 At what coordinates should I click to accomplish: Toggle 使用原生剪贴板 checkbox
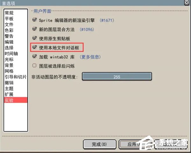click(x=35, y=38)
